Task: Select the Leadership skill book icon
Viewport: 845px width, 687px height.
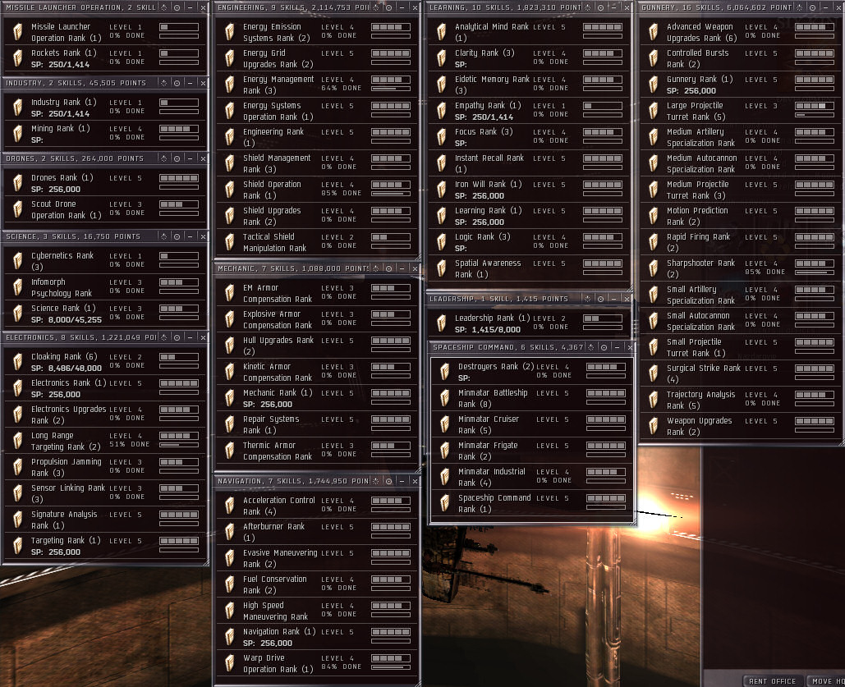Action: (x=441, y=323)
